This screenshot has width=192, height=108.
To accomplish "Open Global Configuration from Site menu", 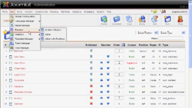I will tap(25, 16).
